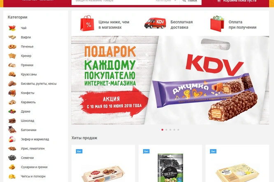Click the KDV delivery van icon
The image size is (274, 182).
pyautogui.click(x=155, y=23)
